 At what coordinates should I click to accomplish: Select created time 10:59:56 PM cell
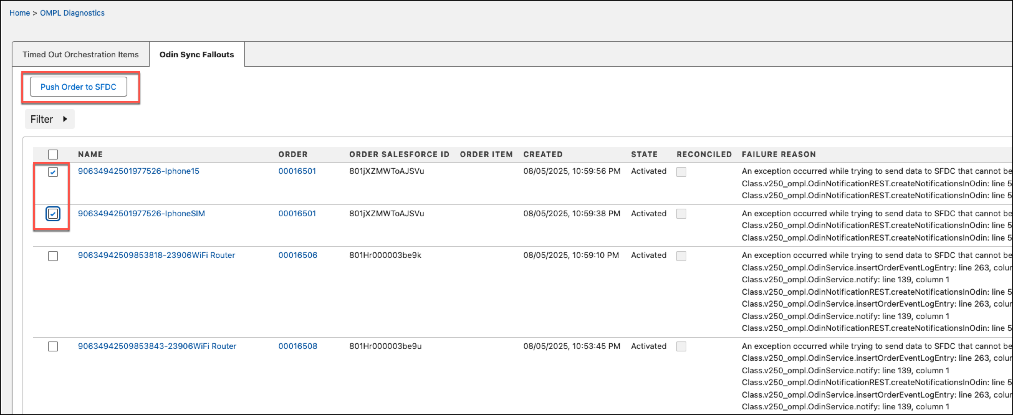pos(572,171)
